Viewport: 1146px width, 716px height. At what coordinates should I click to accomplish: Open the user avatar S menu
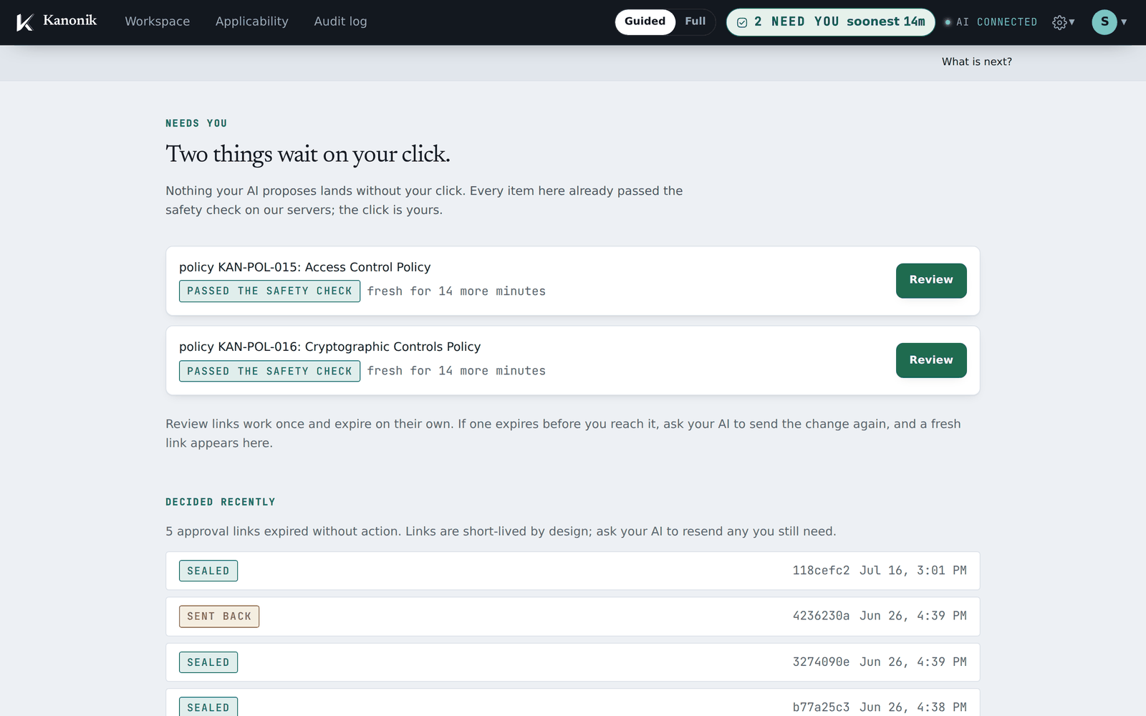[1104, 22]
